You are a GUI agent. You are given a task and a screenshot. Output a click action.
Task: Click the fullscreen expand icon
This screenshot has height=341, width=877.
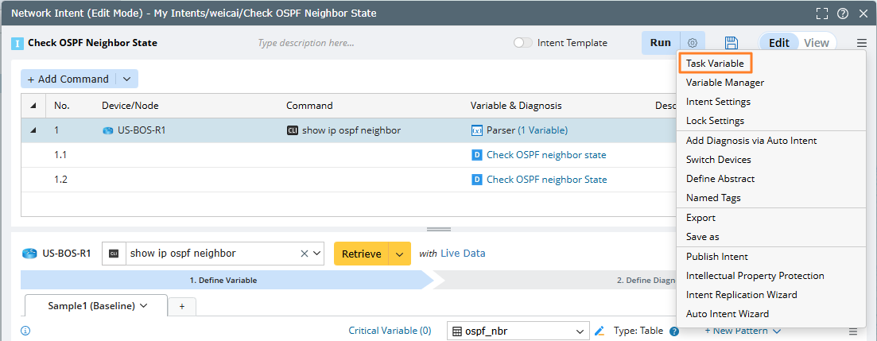(822, 14)
